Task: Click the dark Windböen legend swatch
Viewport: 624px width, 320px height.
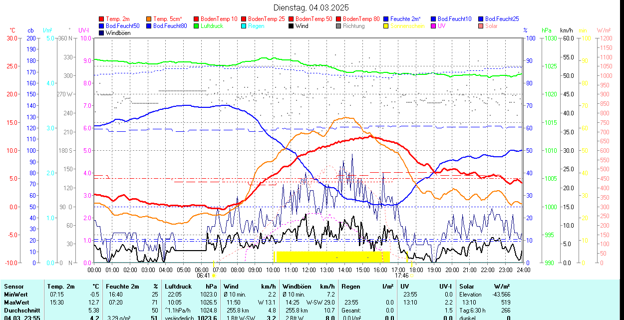Action: click(x=102, y=33)
